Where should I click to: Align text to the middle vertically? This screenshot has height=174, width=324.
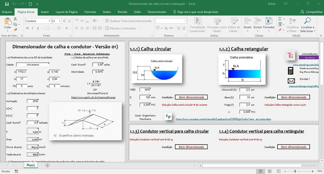(x=82, y=21)
